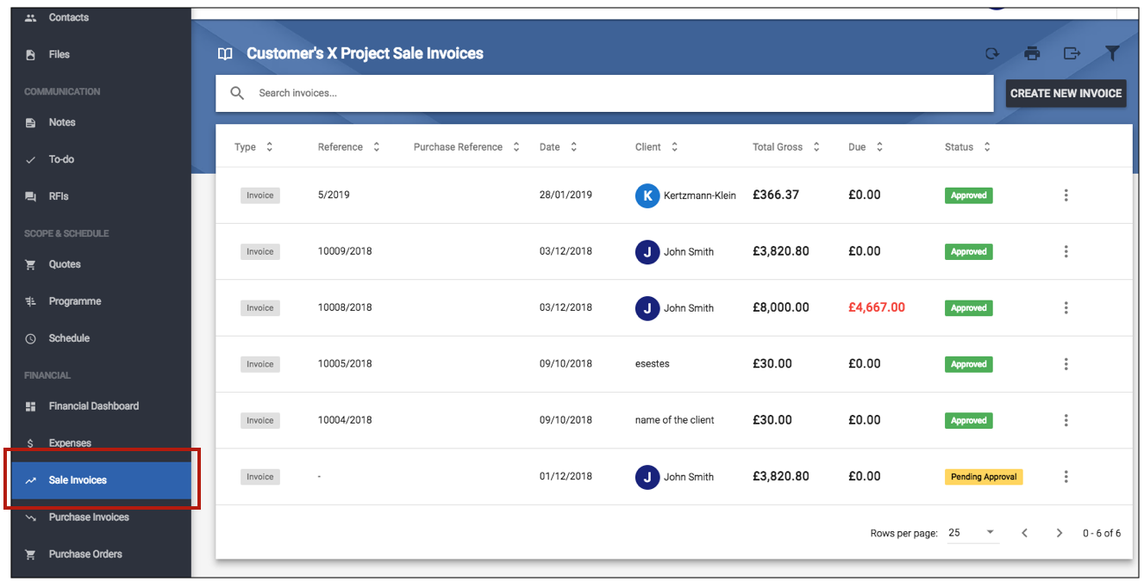
Task: Open three-dot menu for invoice 10008/2018
Action: click(x=1066, y=308)
